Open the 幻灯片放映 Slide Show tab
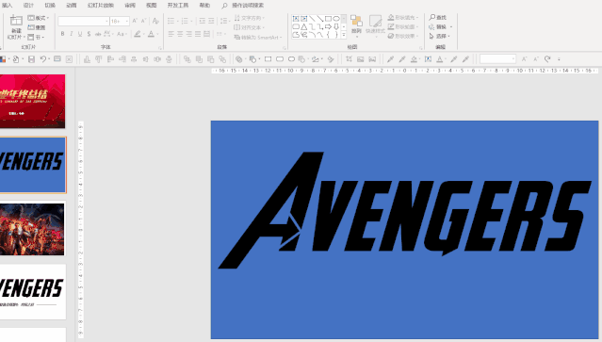 click(x=101, y=6)
